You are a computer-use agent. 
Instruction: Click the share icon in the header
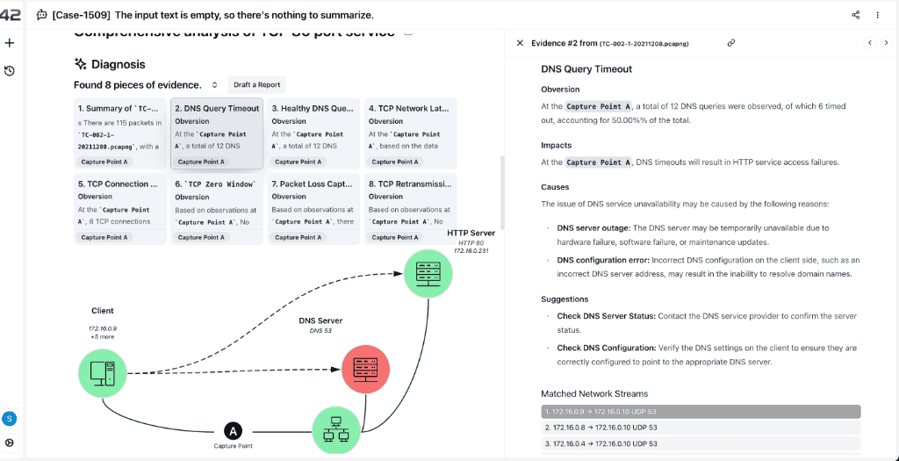point(856,15)
